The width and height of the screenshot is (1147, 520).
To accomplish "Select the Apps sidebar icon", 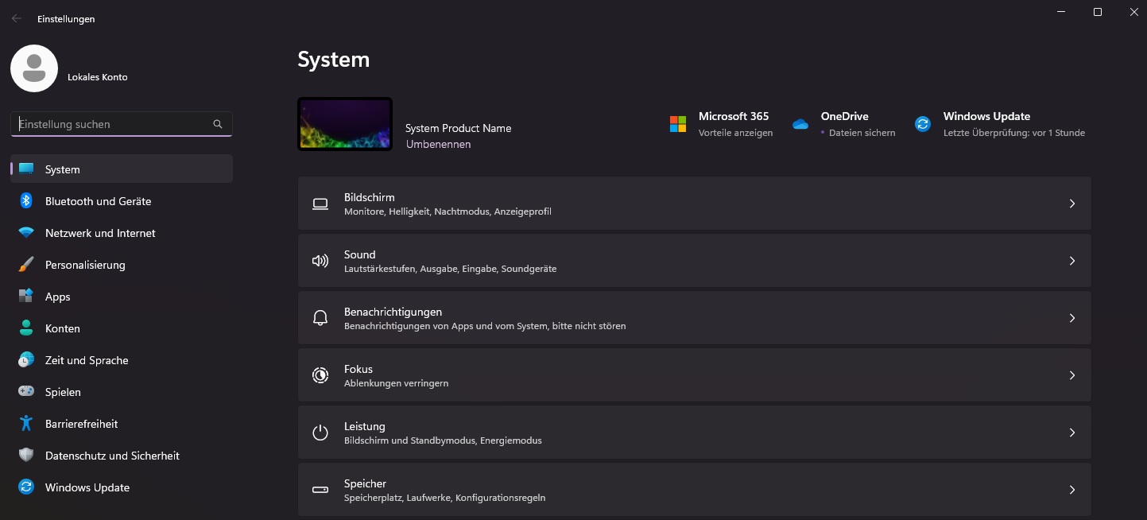I will 26,297.
